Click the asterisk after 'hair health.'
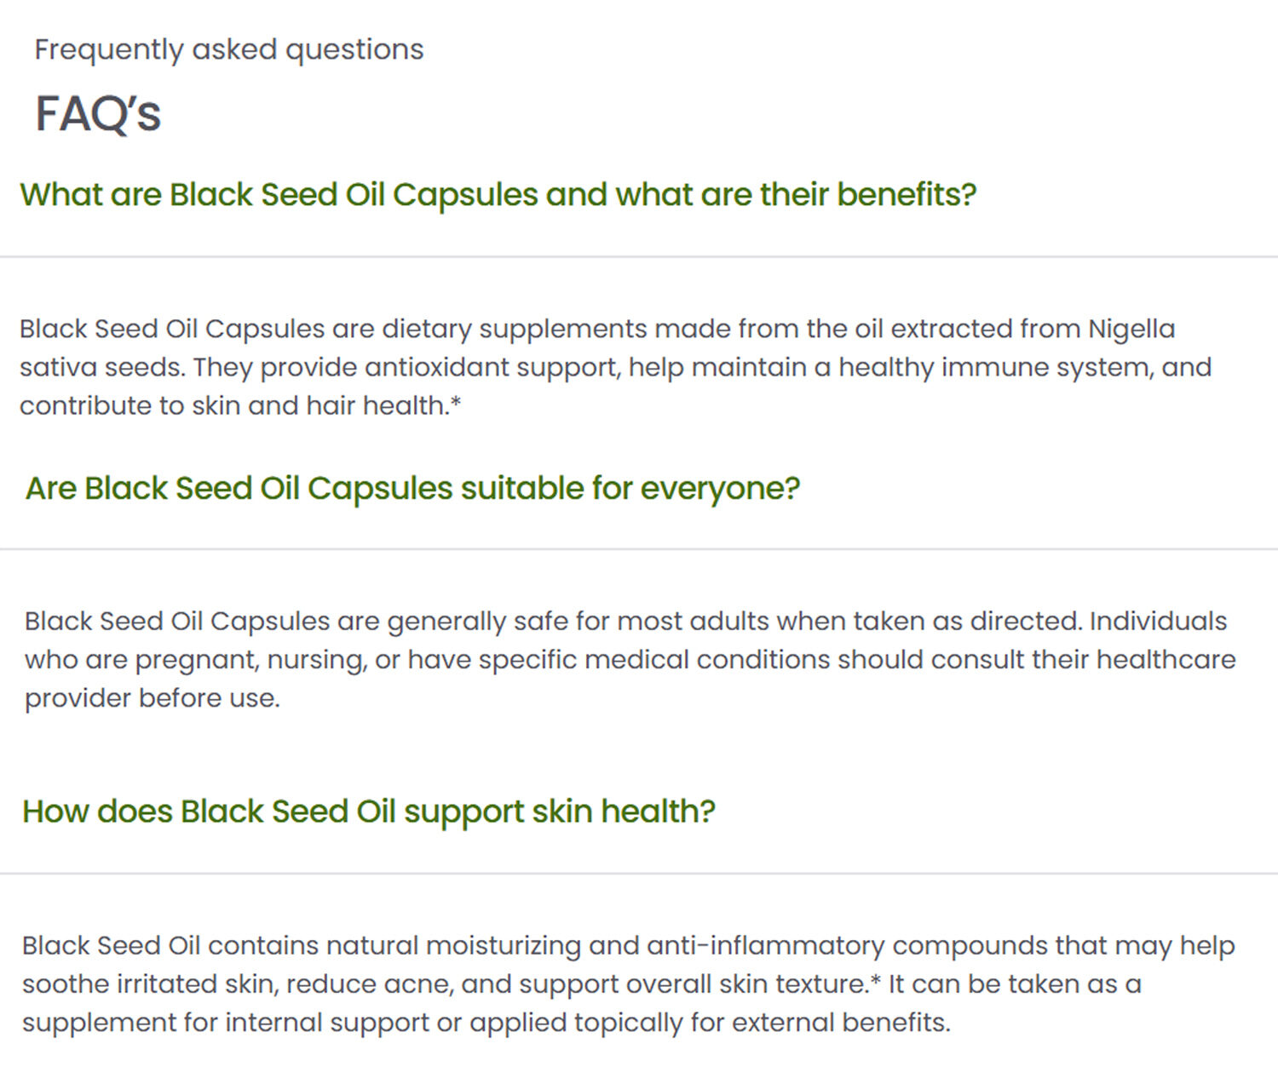 (456, 403)
